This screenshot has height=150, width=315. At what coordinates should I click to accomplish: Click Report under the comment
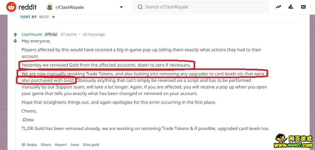click(61, 145)
